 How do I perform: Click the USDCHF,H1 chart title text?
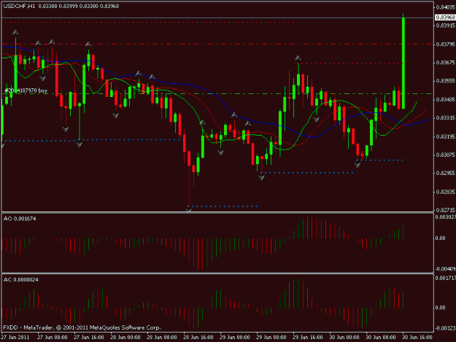[19, 6]
